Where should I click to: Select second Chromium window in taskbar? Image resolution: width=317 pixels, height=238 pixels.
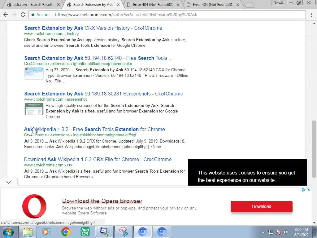pyautogui.click(x=162, y=232)
